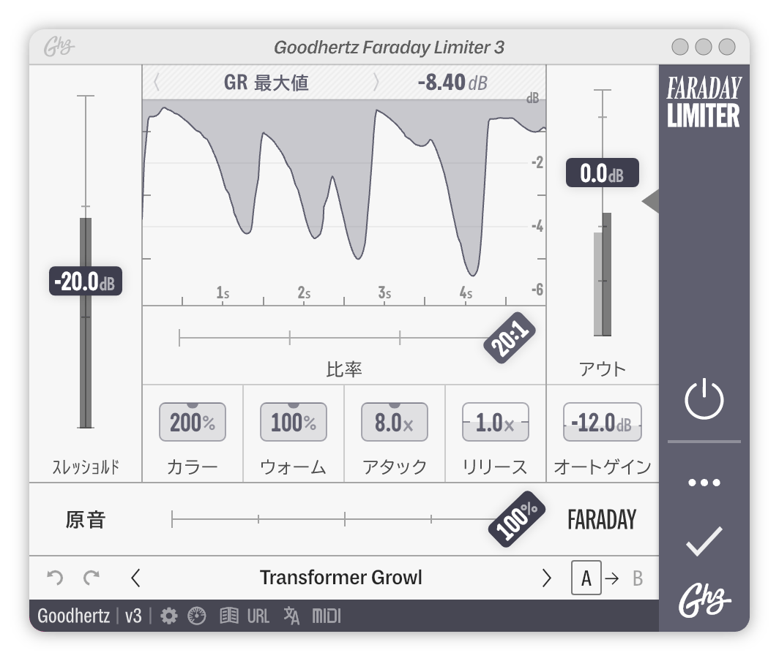Copy A to B with arrow
The image size is (779, 661).
612,578
